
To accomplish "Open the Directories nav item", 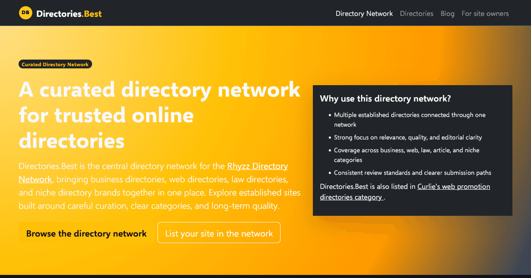I will coord(416,14).
